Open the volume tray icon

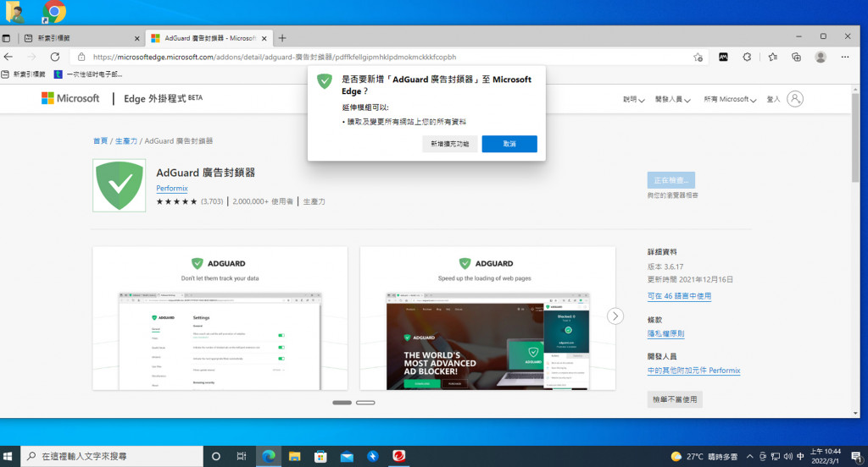787,457
